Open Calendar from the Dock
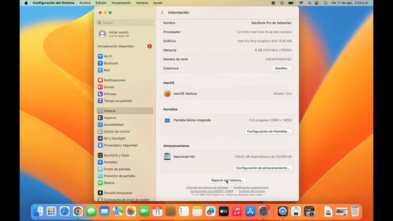The height and width of the screenshot is (221, 393). click(x=157, y=211)
